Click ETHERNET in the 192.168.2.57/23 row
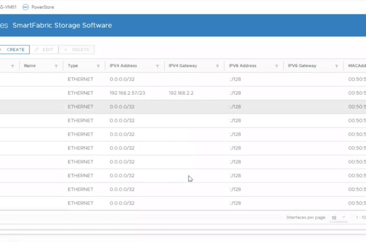 tap(81, 93)
